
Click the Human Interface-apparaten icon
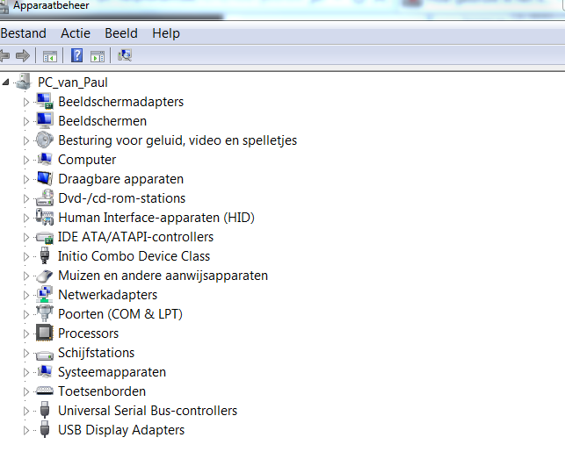point(45,217)
